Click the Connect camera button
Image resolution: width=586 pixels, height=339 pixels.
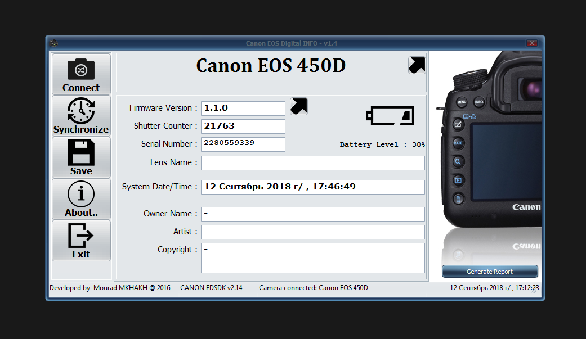(81, 74)
